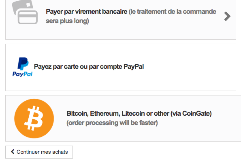Click blank area beneath bank transfer text
Screen dimensions: 241x161
point(121,32)
